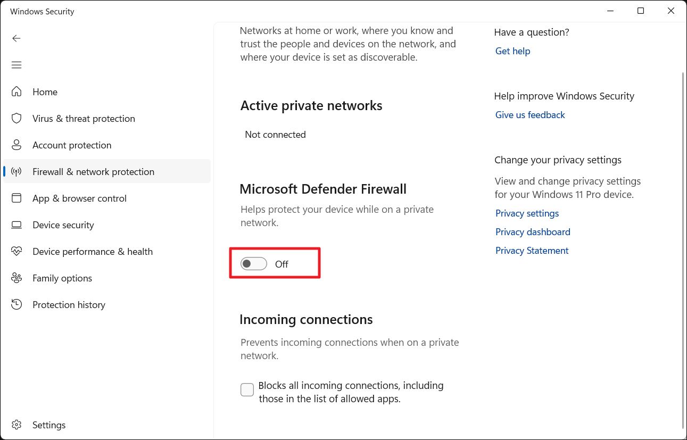
Task: Open the Privacy dashboard link
Action: pos(533,232)
